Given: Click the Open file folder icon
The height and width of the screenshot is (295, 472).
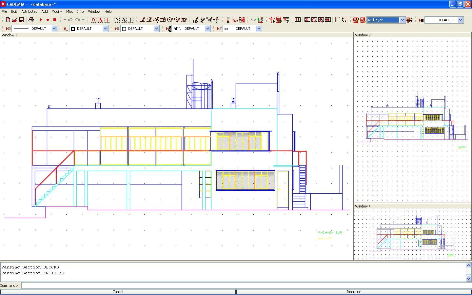Looking at the screenshot, I should pos(14,20).
